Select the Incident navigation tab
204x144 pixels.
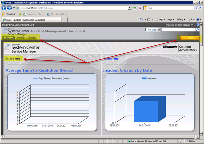pyautogui.click(x=9, y=38)
